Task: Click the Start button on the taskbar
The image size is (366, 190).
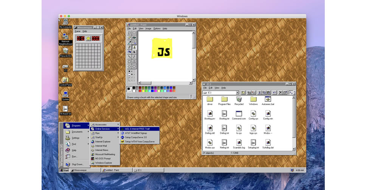Action: (x=64, y=170)
